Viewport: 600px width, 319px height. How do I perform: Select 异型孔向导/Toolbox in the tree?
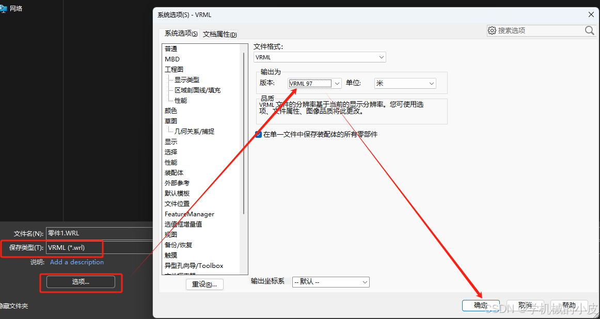(194, 265)
